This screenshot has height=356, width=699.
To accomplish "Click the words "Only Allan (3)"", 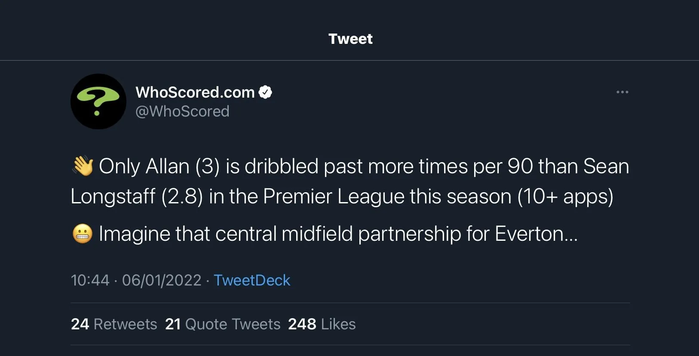I will click(159, 166).
